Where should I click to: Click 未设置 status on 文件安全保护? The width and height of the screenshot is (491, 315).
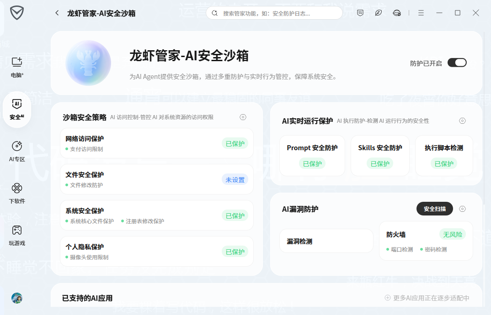click(x=235, y=180)
